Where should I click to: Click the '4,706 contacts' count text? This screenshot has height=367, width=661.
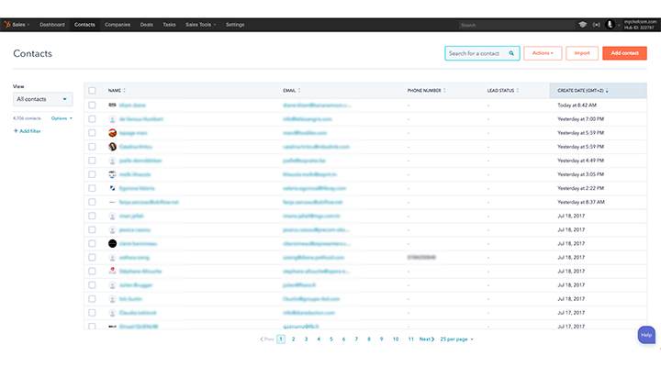(27, 118)
